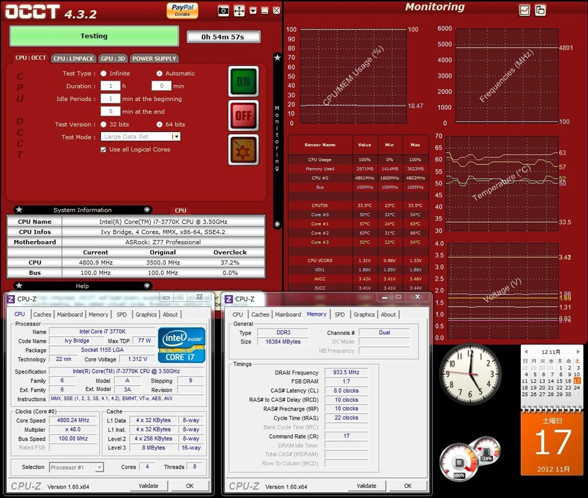Click the move-window crosshair arrows icon
This screenshot has width=588, height=498.
pos(239,11)
